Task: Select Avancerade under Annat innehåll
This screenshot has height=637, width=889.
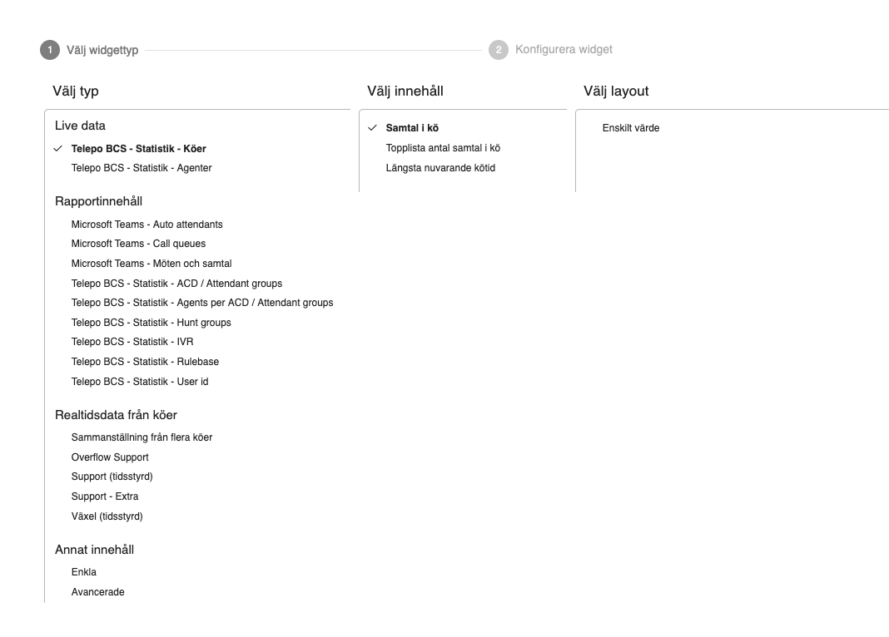Action: [97, 592]
